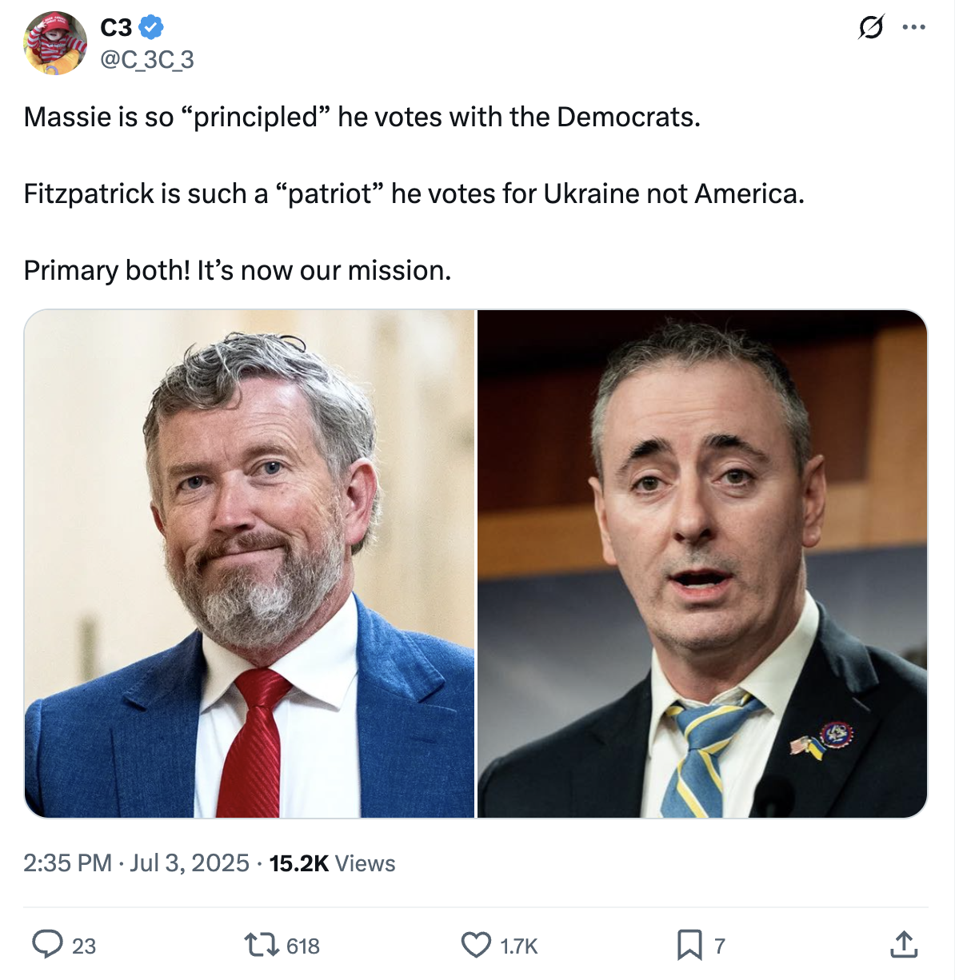
Task: Open left photo of bearded man
Action: [250, 564]
